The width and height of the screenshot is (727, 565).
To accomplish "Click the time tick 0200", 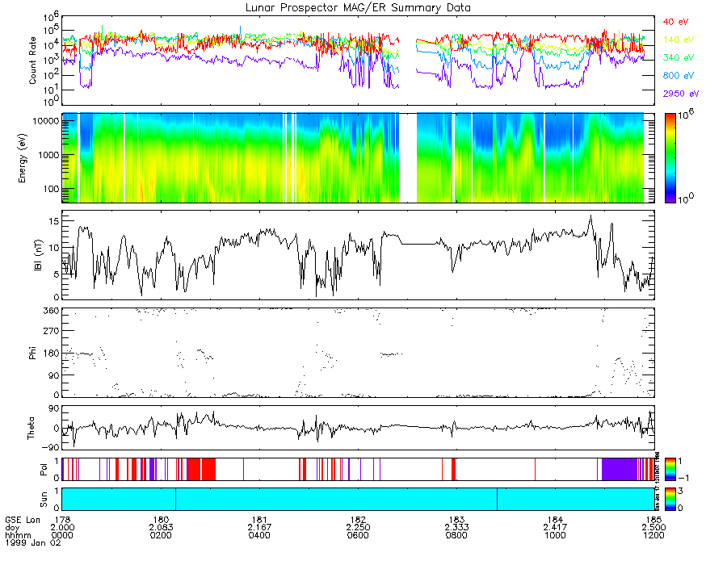I will [x=161, y=535].
